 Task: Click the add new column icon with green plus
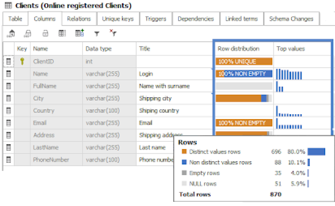click(x=79, y=33)
